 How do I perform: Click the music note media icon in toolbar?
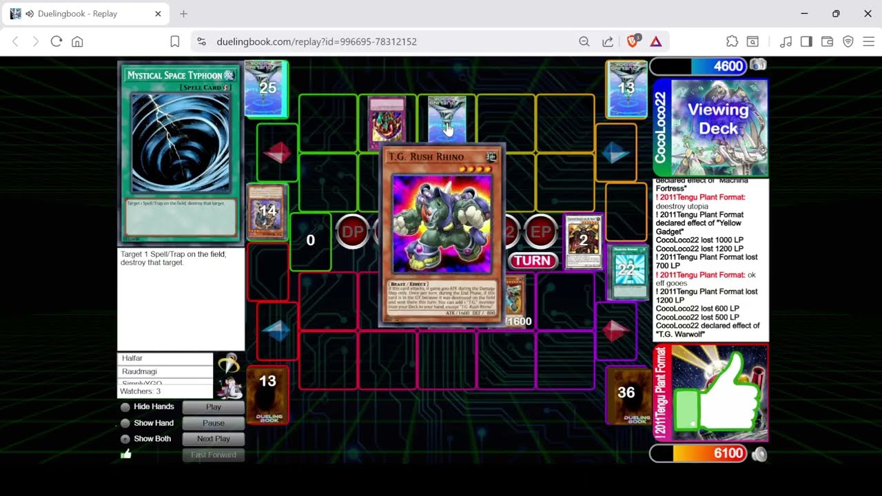pos(786,42)
